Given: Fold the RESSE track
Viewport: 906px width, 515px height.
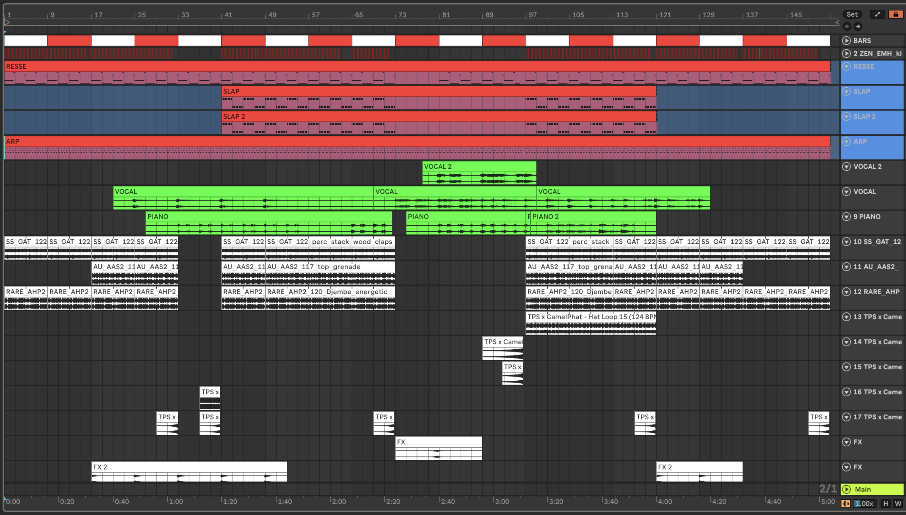Looking at the screenshot, I should pos(846,66).
